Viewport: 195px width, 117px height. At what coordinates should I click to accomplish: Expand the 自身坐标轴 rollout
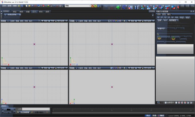coord(12,15)
